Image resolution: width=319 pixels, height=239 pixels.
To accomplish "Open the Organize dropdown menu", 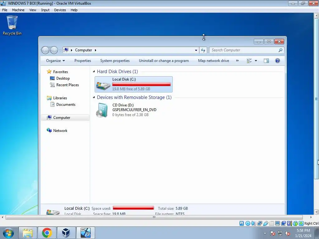I will (55, 61).
